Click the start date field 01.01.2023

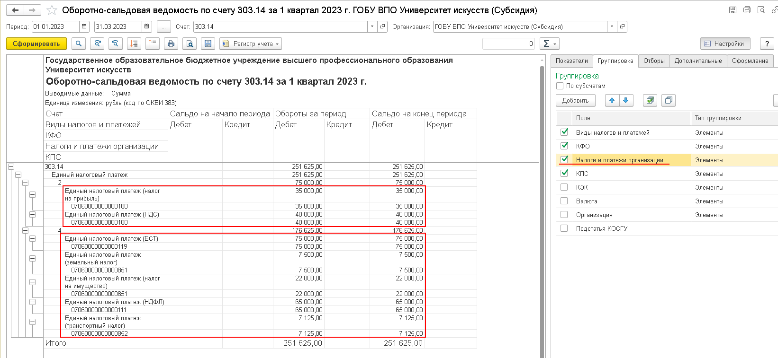pyautogui.click(x=56, y=26)
